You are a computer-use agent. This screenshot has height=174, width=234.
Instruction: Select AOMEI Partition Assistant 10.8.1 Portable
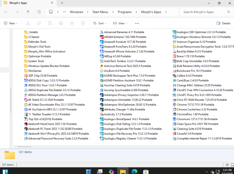click(127, 80)
